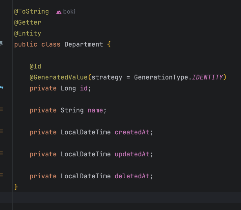Click the Department class name
This screenshot has width=241, height=210.
point(84,44)
